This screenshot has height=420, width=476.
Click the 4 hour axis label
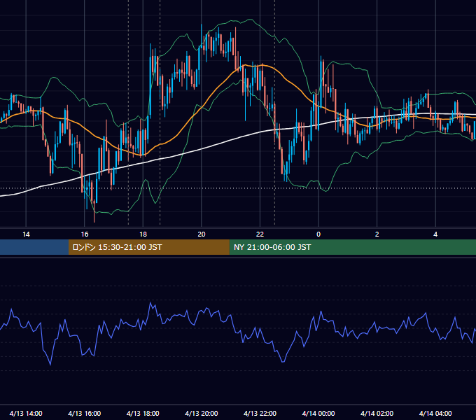435,234
